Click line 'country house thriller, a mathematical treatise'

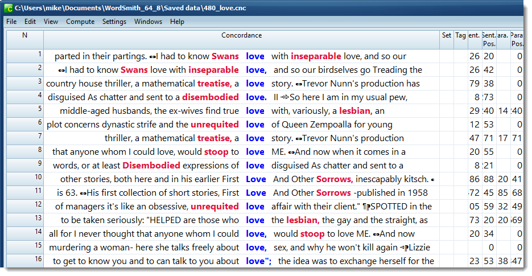(242, 83)
